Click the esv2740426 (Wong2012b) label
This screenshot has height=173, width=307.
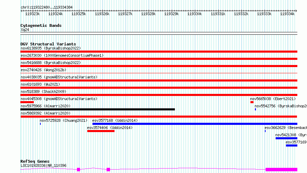point(43,70)
